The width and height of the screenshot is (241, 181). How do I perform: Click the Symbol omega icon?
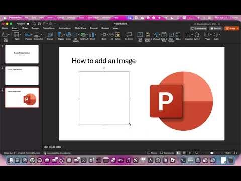coord(197,35)
